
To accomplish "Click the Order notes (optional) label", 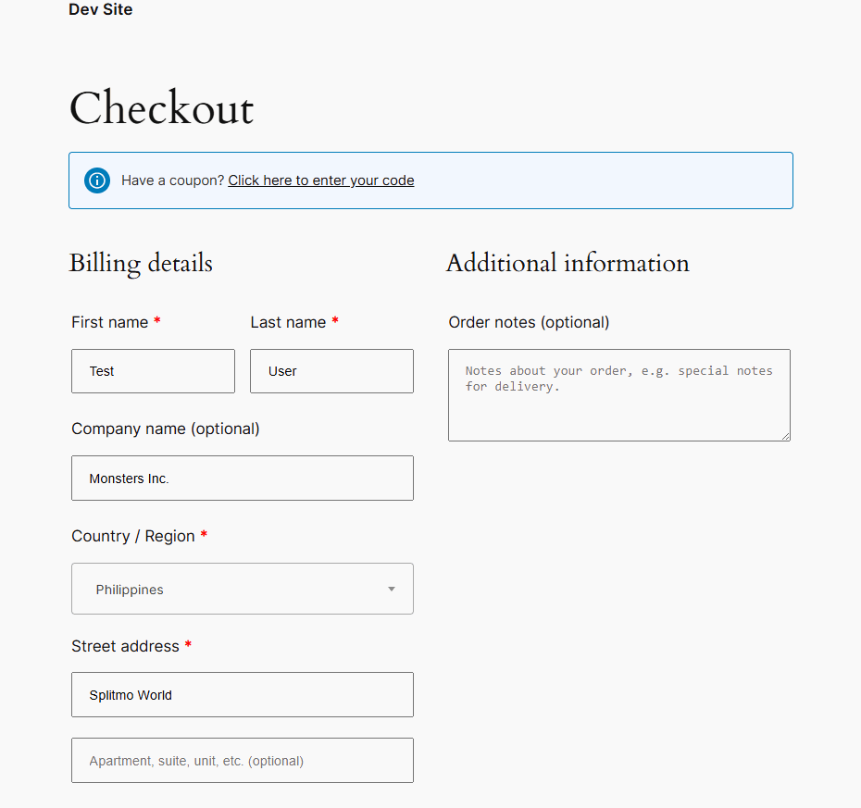I will click(529, 322).
